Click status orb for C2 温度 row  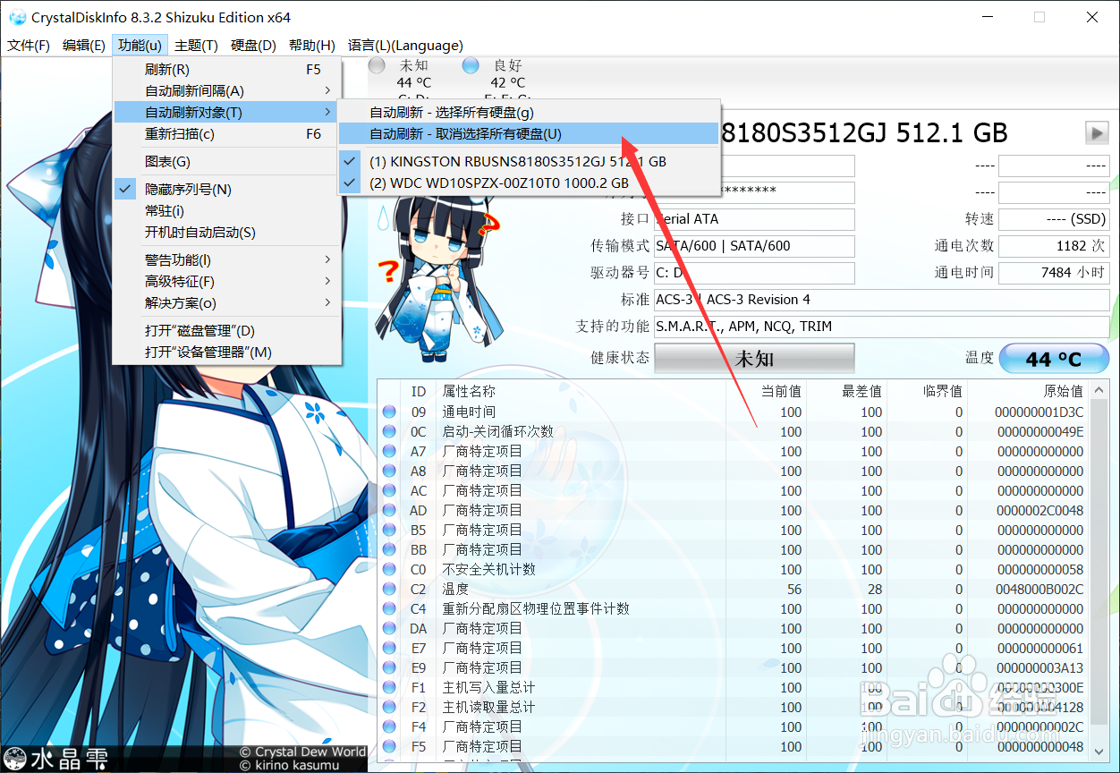(x=389, y=590)
